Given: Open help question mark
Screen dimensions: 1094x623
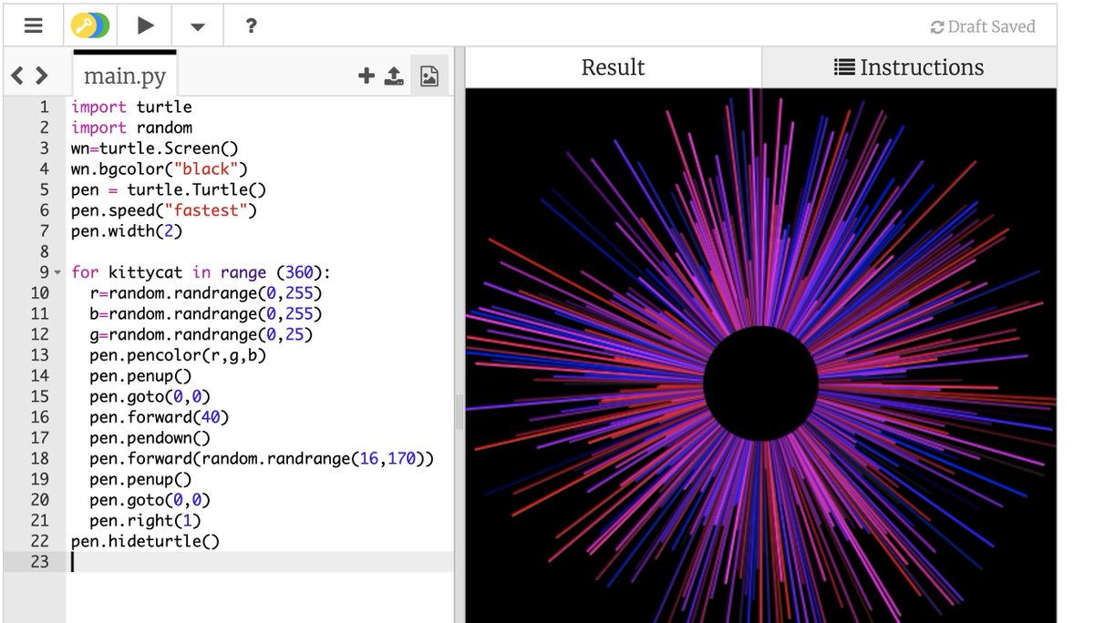Looking at the screenshot, I should click(x=251, y=26).
